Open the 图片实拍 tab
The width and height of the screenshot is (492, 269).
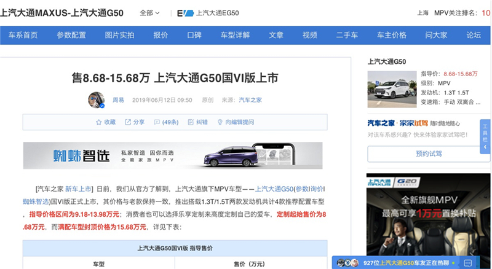point(119,35)
